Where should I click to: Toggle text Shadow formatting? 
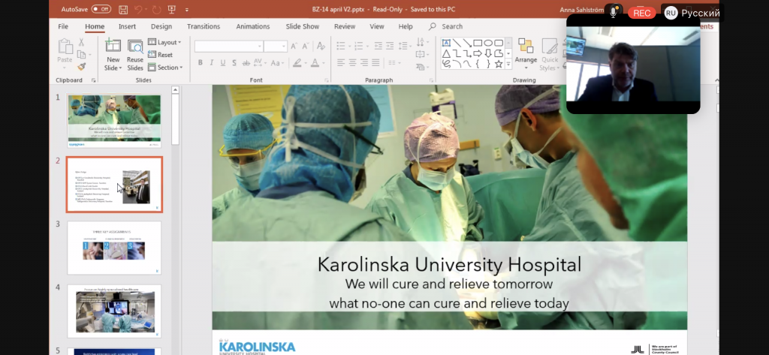coord(234,63)
